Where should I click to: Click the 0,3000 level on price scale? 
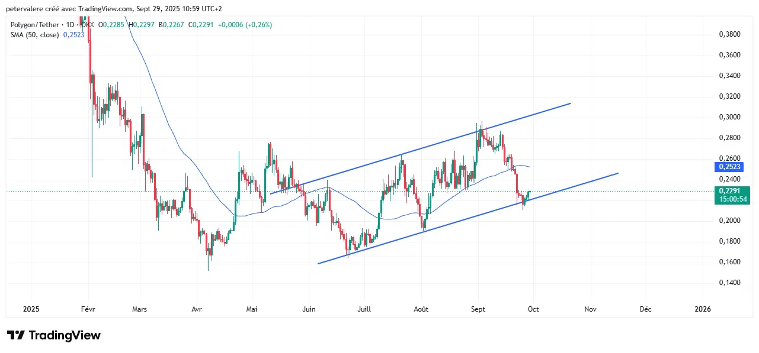(729, 117)
